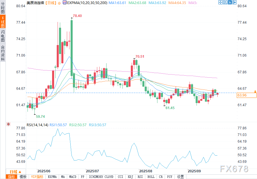Image resolution: width=257 pixels, height=179 pixels.
Task: Click the third icon in top-right toolbar
Action: [229, 3]
